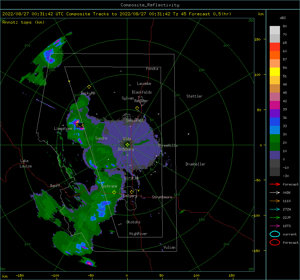This screenshot has width=300, height=280.
Task: Select the yellow diamond marker below Cochrane
Action: click(x=114, y=192)
